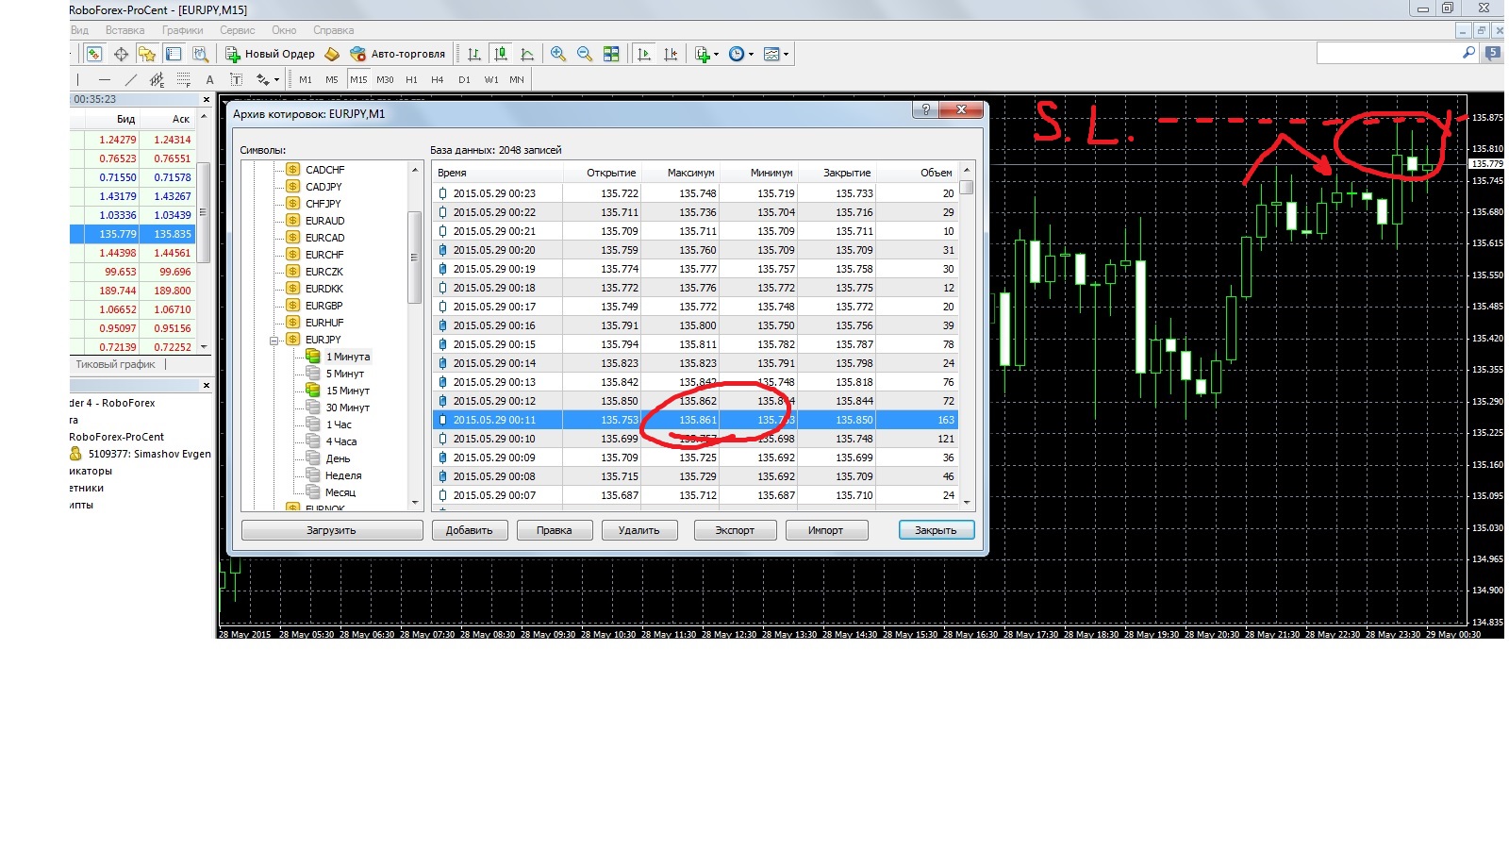The width and height of the screenshot is (1509, 849).
Task: Switch chart to line chart icon
Action: [x=527, y=54]
